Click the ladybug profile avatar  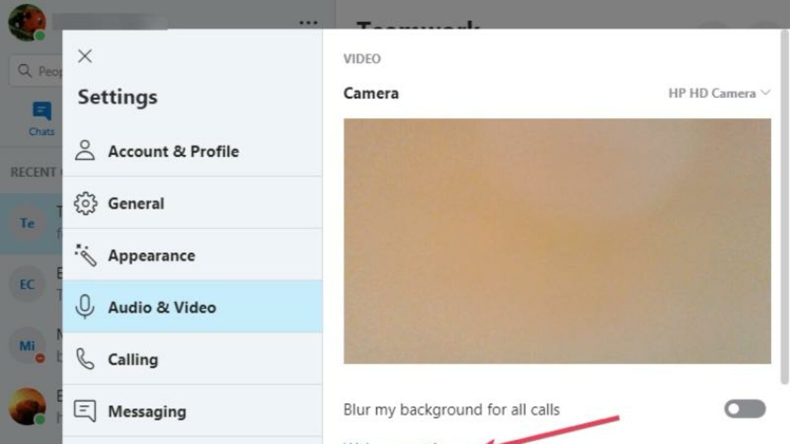pos(27,22)
